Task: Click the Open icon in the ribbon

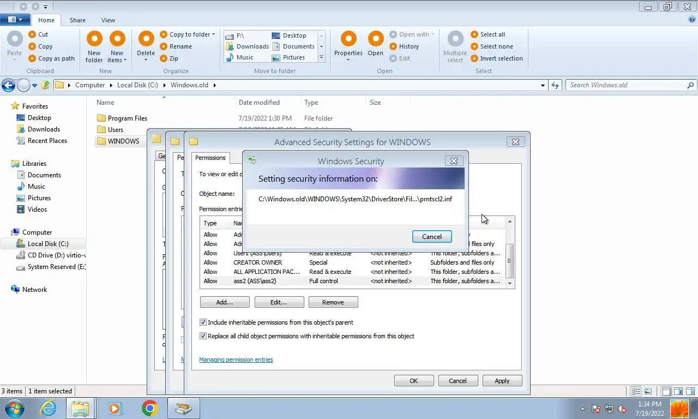Action: pos(376,39)
